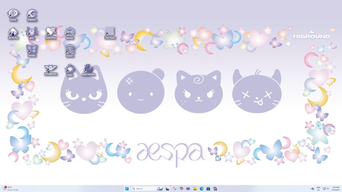This screenshot has height=192, width=342.
Task: Open Microsoft Teams from the taskbar
Action: tap(188, 189)
